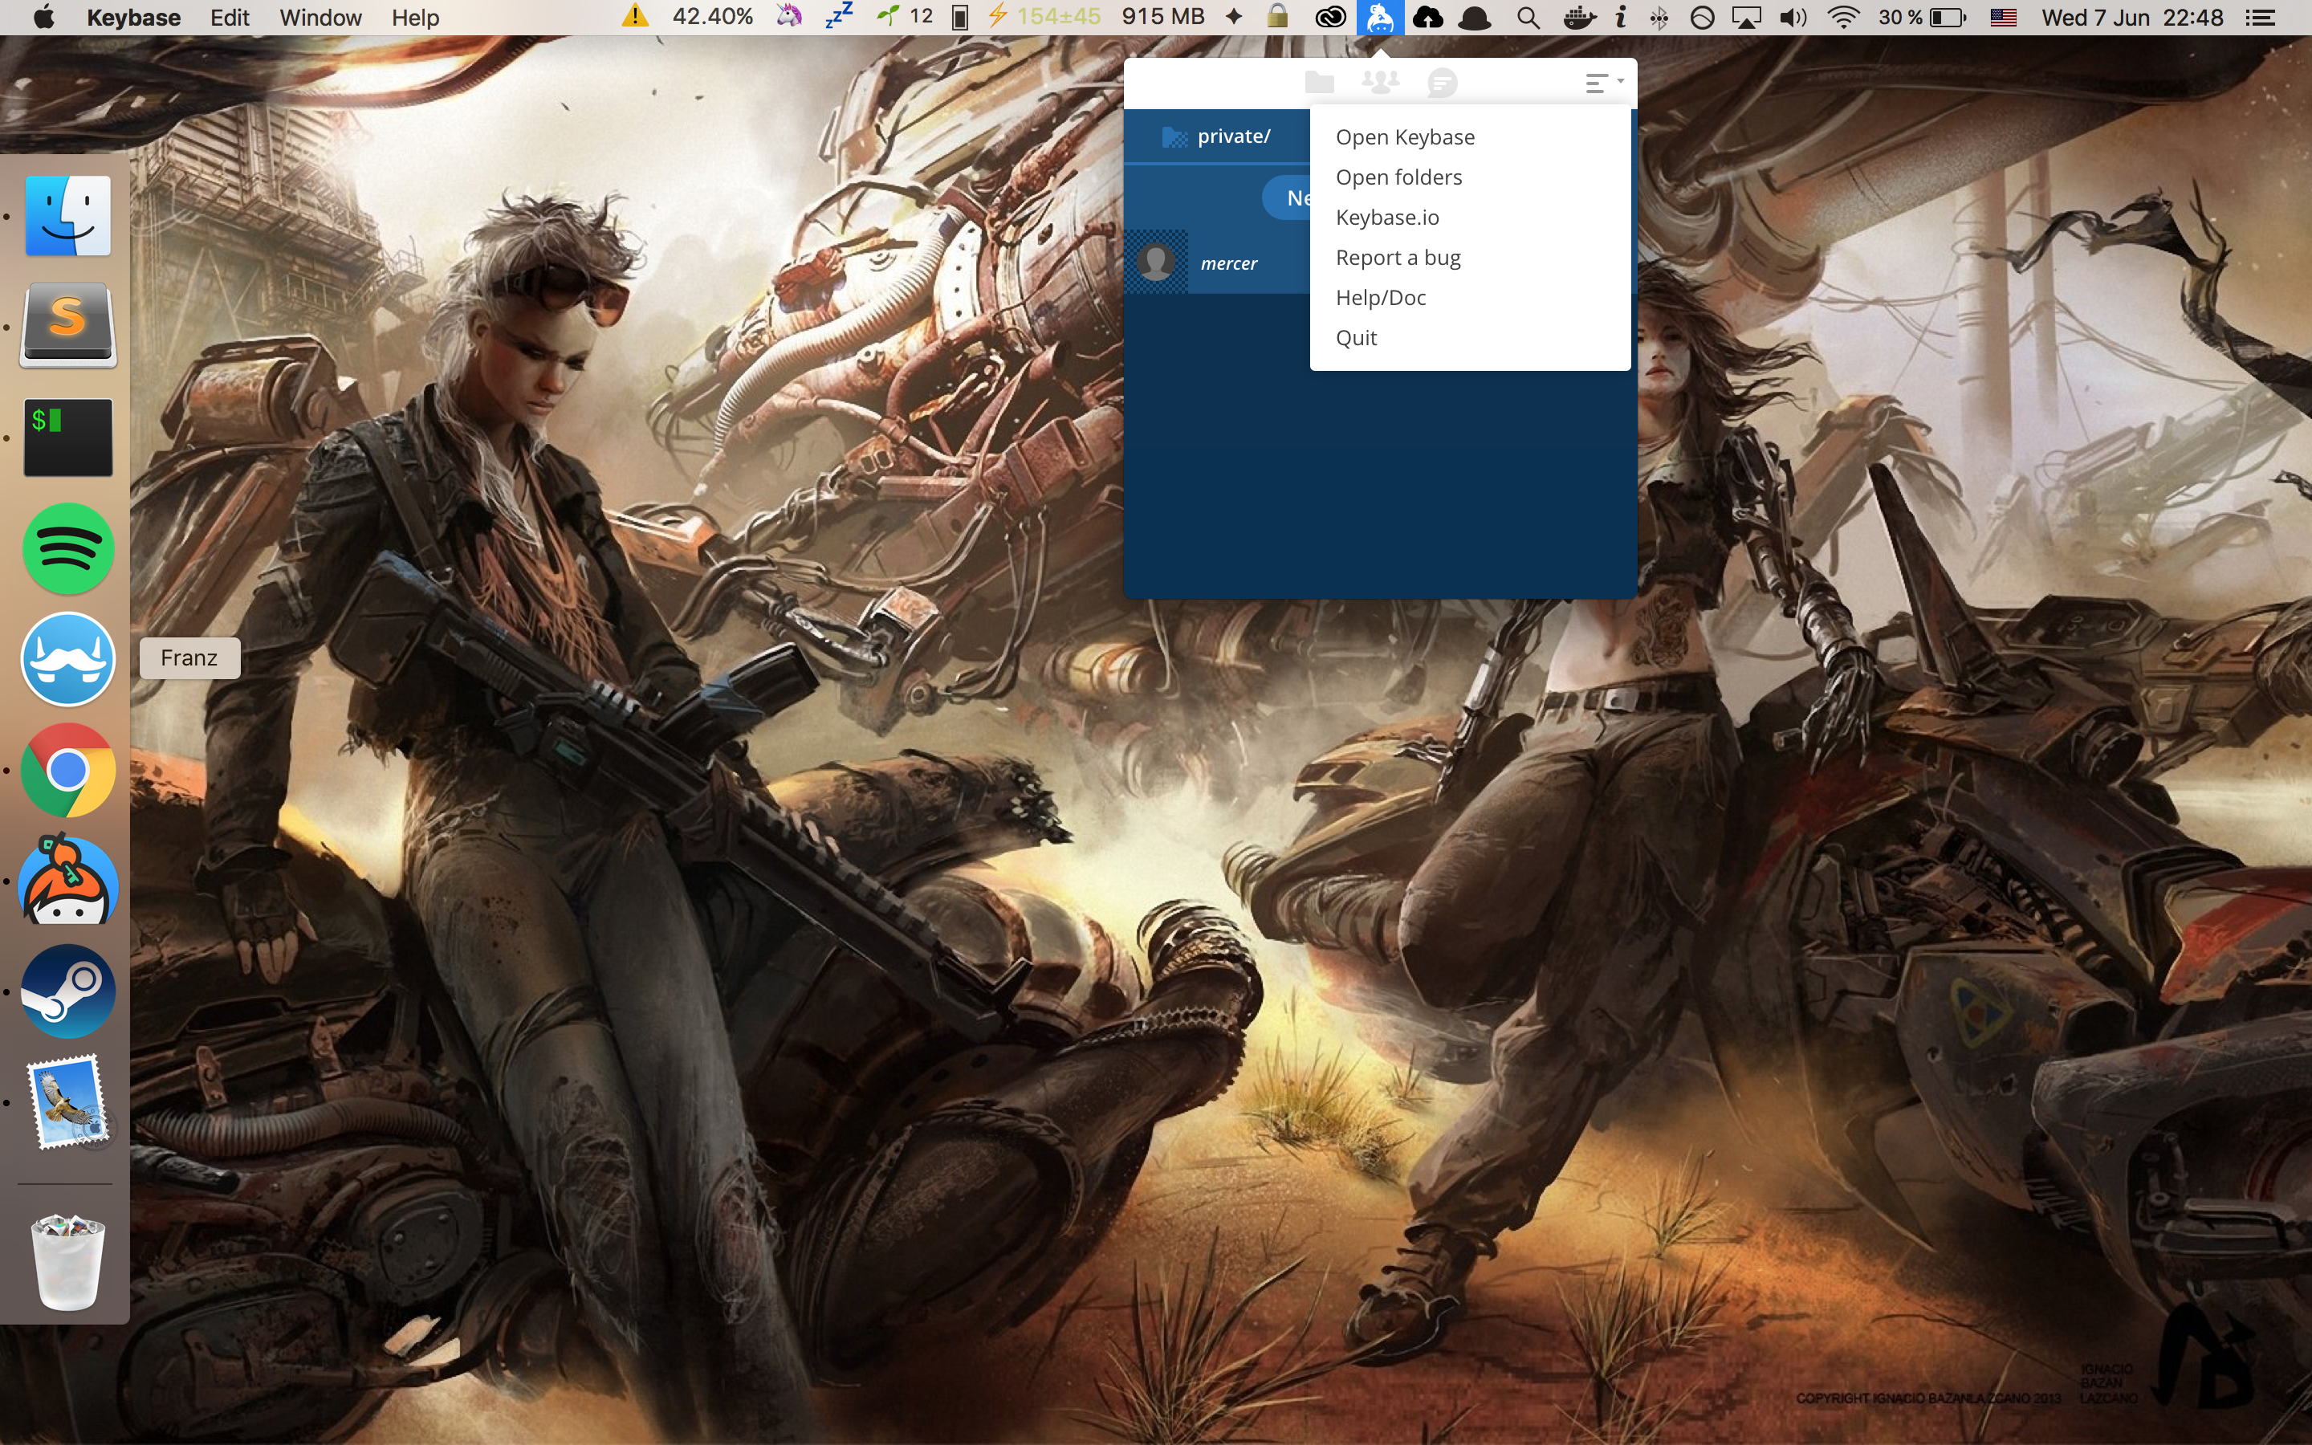Open Terminal from the dock
Image resolution: width=2312 pixels, height=1445 pixels.
[x=67, y=438]
